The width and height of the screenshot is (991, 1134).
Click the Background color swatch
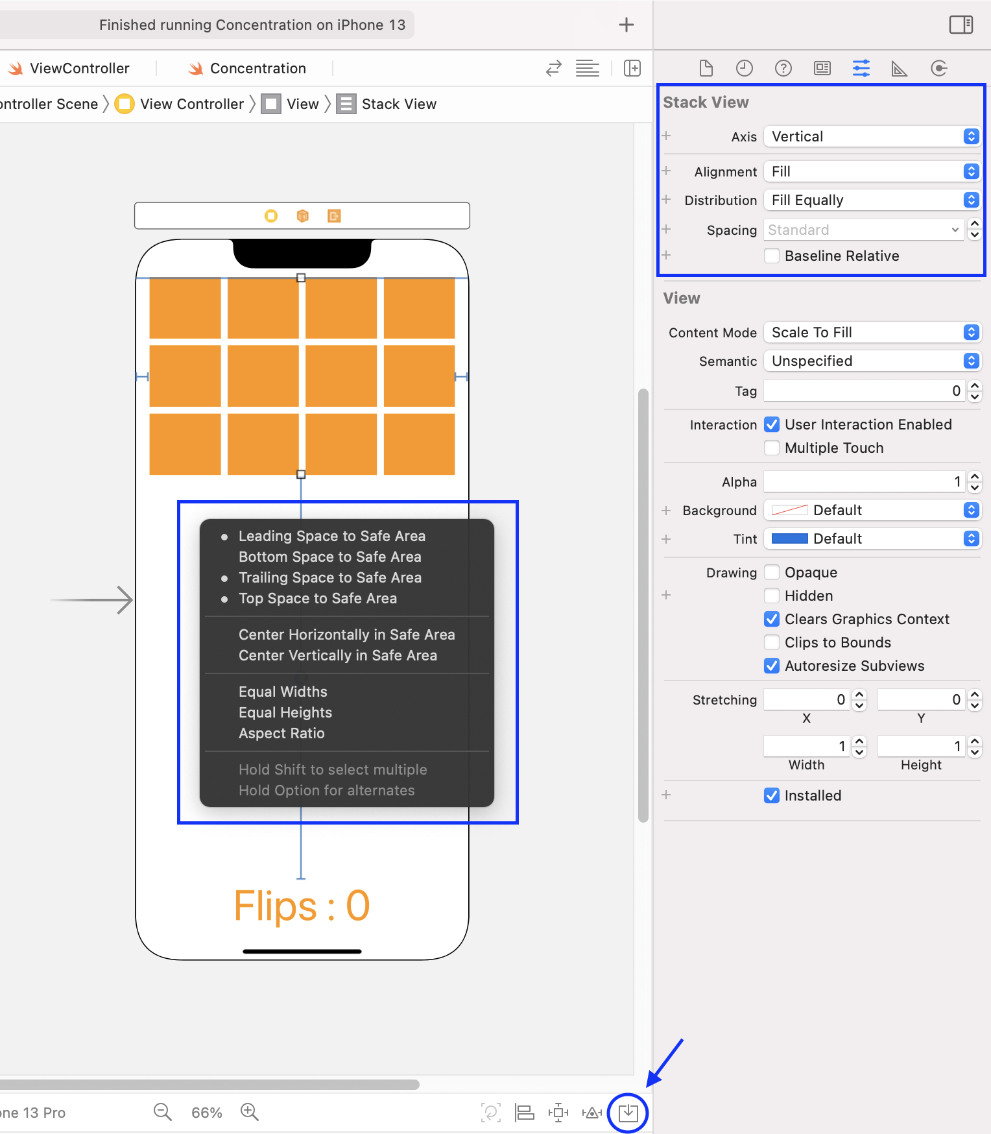(789, 510)
